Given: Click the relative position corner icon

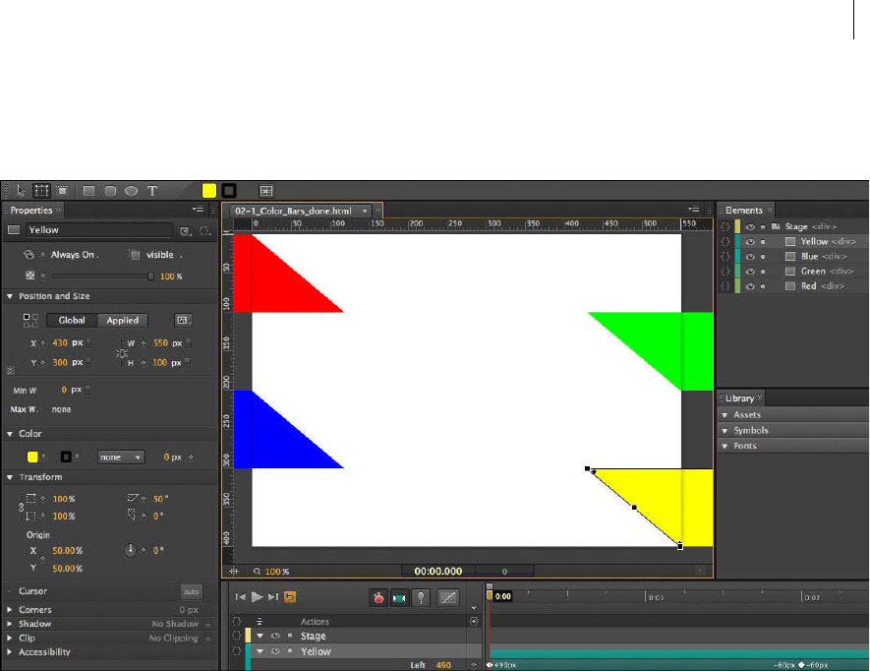Looking at the screenshot, I should (30, 321).
